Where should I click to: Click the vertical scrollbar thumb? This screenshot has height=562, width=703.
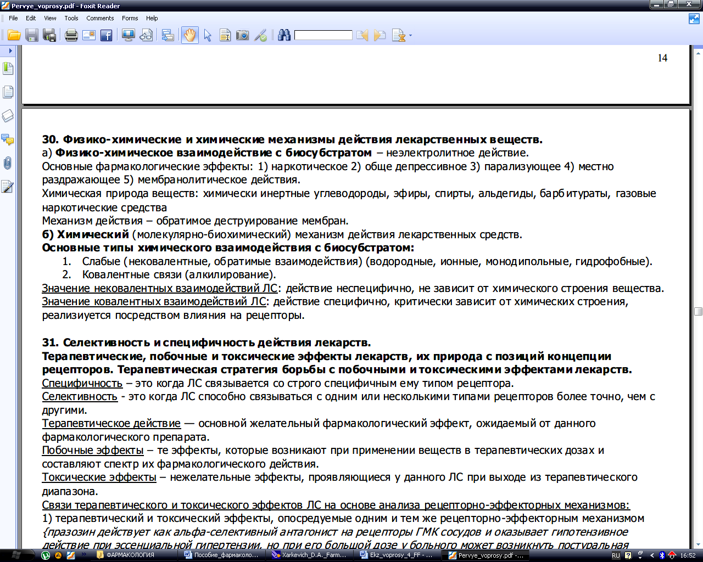coord(699,311)
